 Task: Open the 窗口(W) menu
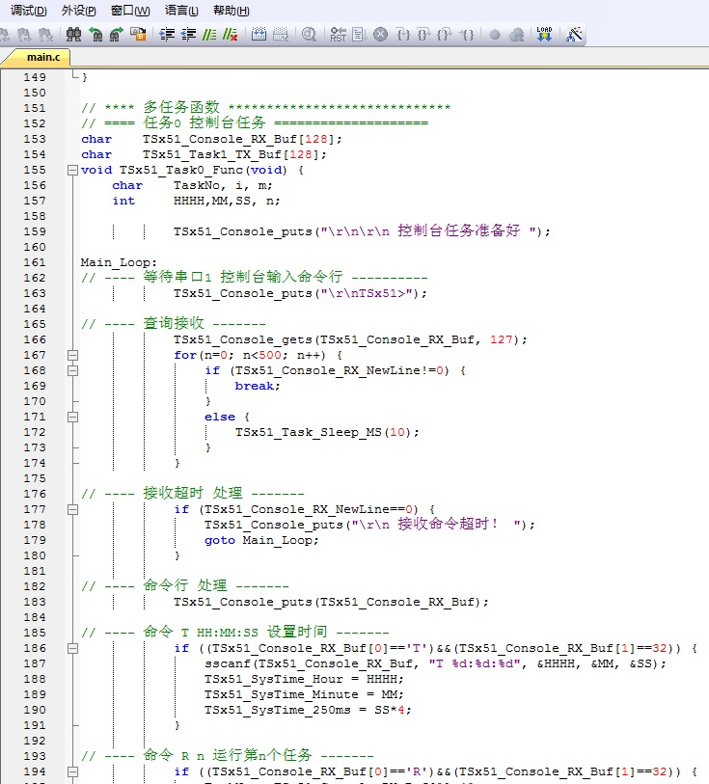130,11
